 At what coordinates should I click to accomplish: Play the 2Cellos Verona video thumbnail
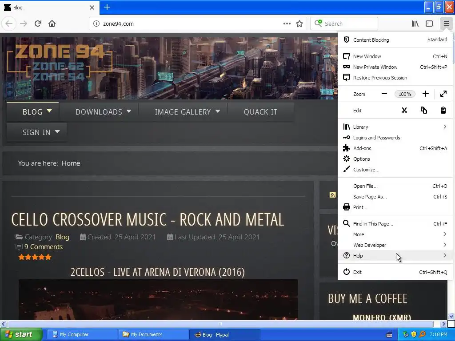point(158,300)
